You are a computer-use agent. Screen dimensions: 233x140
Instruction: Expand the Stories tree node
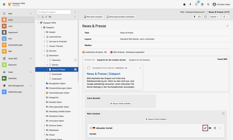pos(47,65)
